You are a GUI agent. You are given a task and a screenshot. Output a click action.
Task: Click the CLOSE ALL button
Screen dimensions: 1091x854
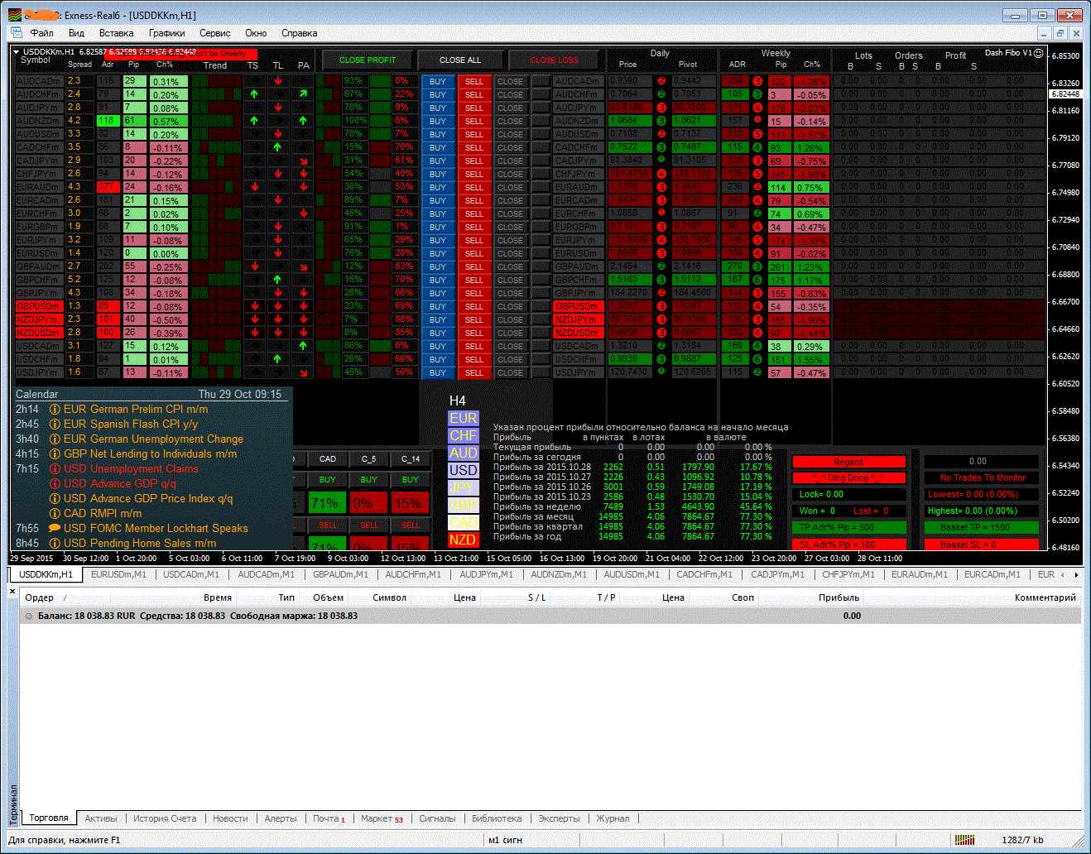(x=460, y=60)
